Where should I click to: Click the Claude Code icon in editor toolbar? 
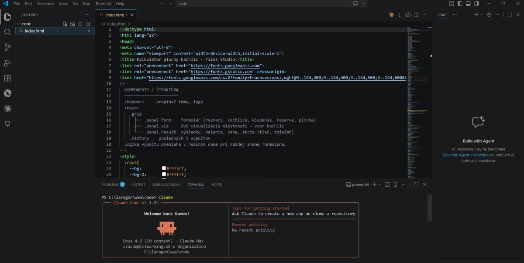[x=391, y=15]
